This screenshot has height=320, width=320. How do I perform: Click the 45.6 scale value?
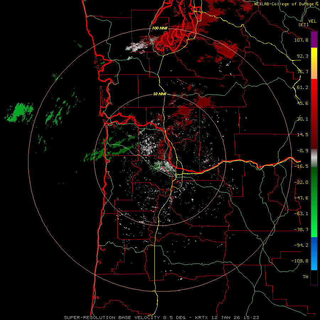click(303, 103)
